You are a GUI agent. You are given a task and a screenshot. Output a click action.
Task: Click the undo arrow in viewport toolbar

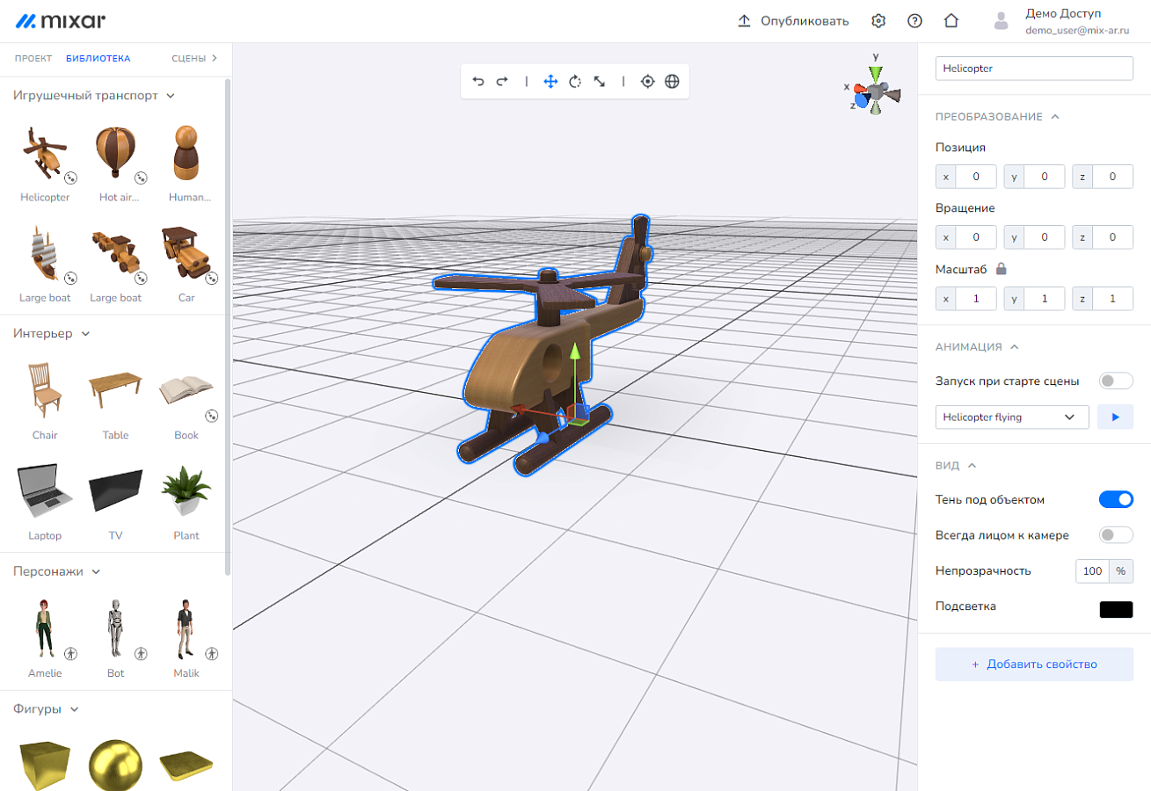point(478,81)
